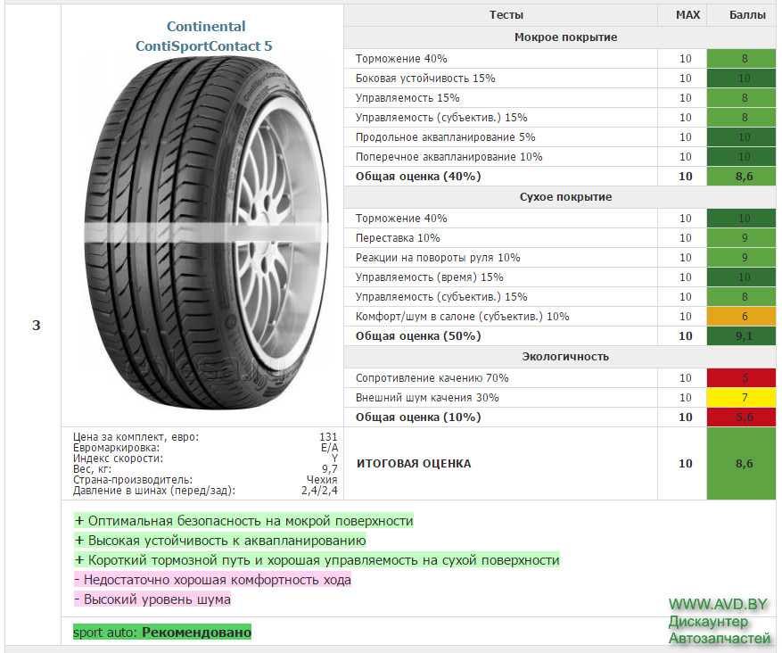Image resolution: width=782 pixels, height=653 pixels.
Task: Click the 8,6 score in ИТОГОВАЯ ОЦЕНКА row
Action: click(741, 464)
